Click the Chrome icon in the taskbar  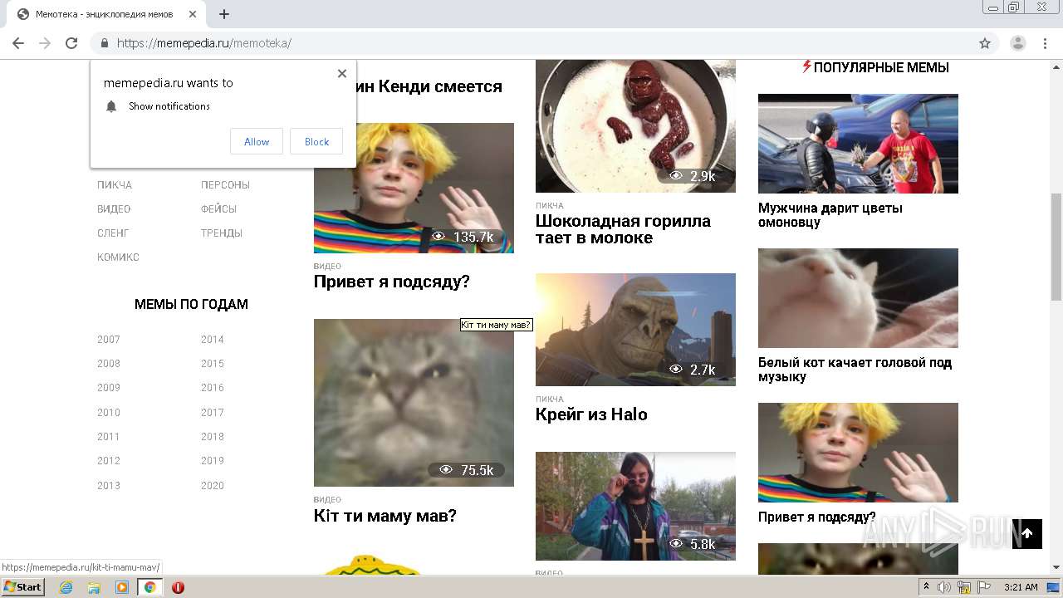click(x=150, y=587)
